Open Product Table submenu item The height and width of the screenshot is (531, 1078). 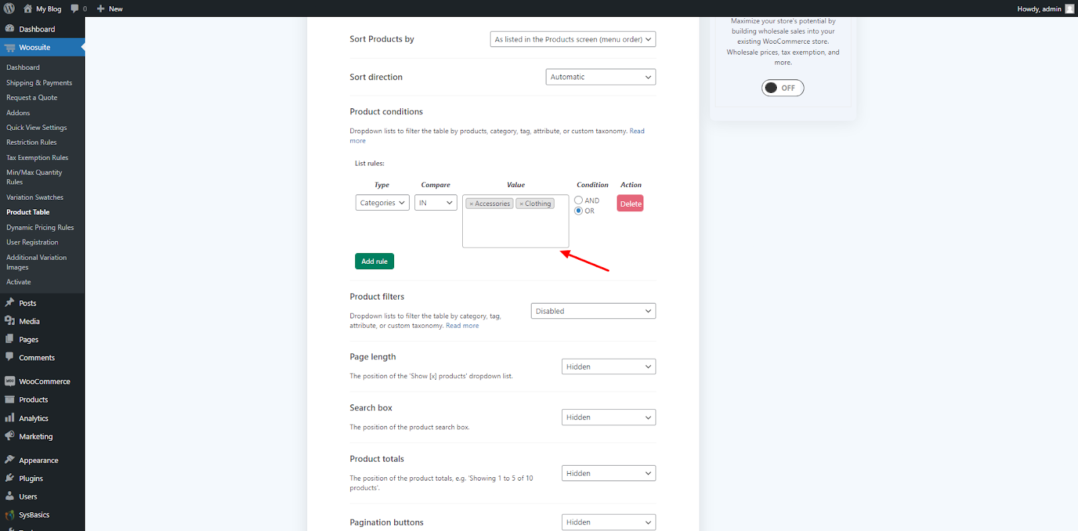tap(28, 212)
